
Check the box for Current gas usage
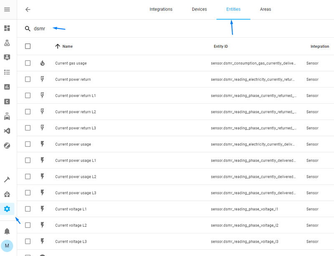point(28,63)
